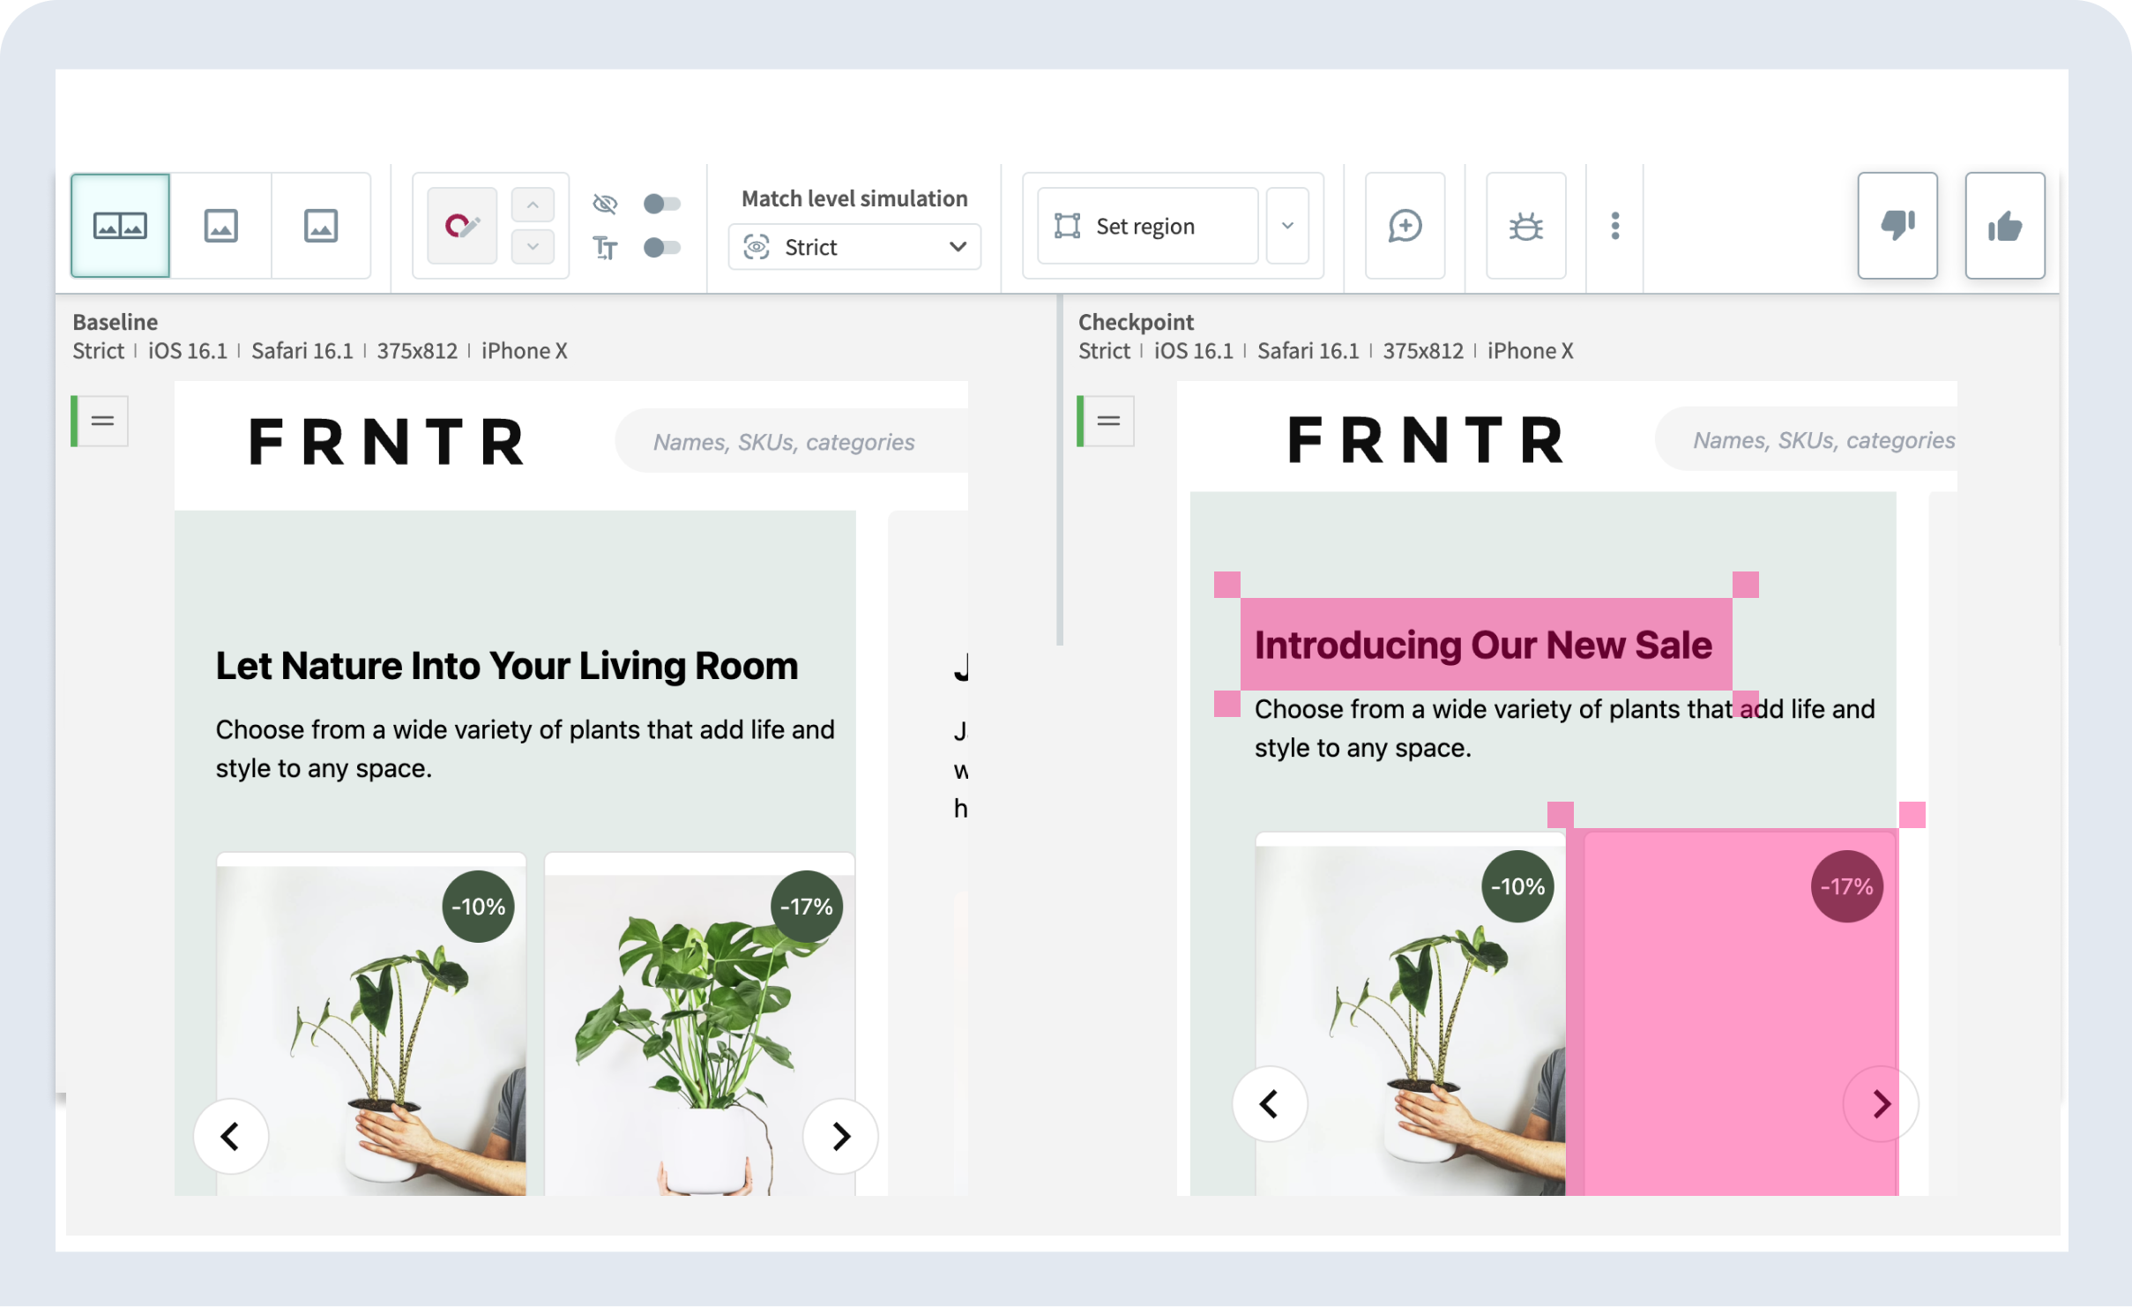
Task: Open the bug report icon
Action: coord(1525,226)
